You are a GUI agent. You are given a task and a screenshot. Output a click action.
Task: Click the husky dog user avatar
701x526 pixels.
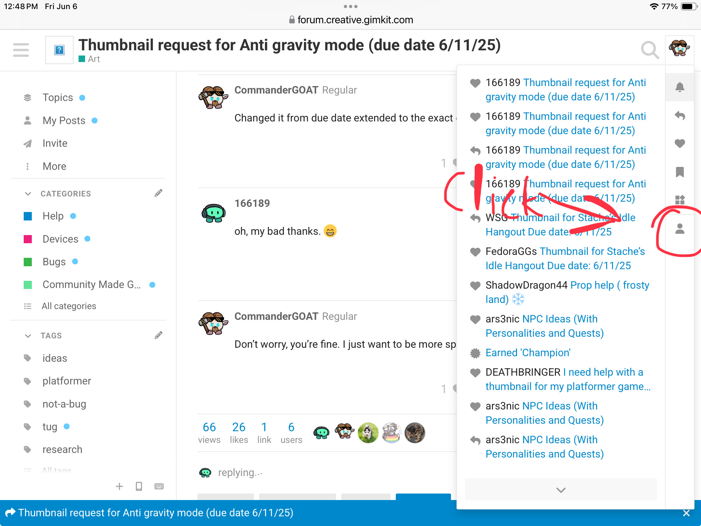368,433
